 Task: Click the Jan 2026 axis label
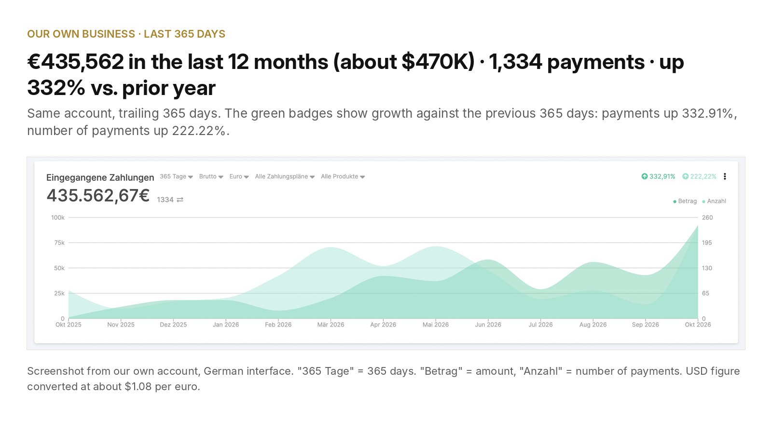point(226,325)
